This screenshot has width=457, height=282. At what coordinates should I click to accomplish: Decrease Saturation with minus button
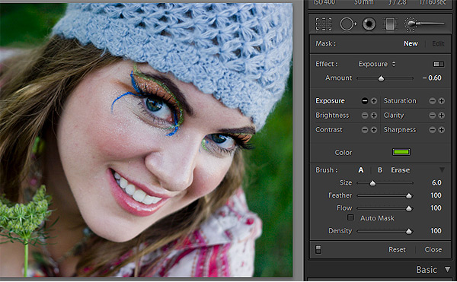(x=432, y=101)
